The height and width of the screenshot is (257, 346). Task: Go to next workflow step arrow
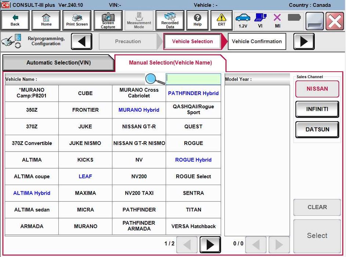[304, 41]
